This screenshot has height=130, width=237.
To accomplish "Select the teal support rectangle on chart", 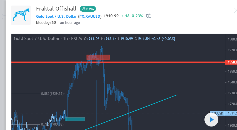I will [75, 119].
